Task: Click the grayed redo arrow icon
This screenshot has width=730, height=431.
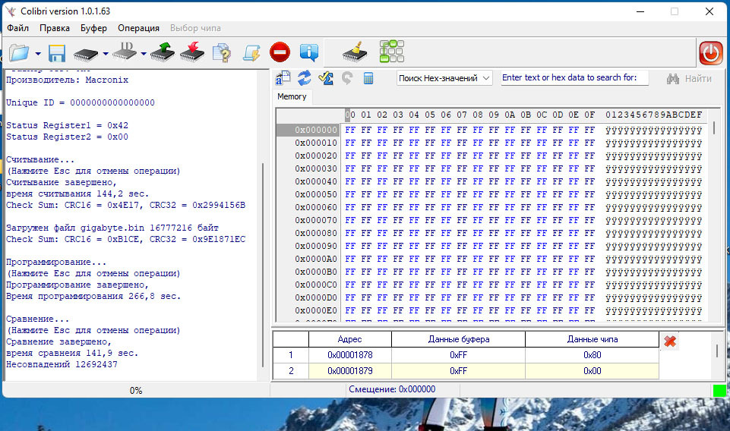Action: (x=347, y=78)
